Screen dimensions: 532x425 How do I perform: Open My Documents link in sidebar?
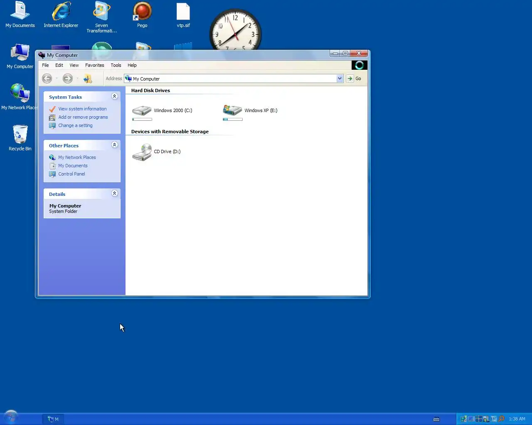73,166
